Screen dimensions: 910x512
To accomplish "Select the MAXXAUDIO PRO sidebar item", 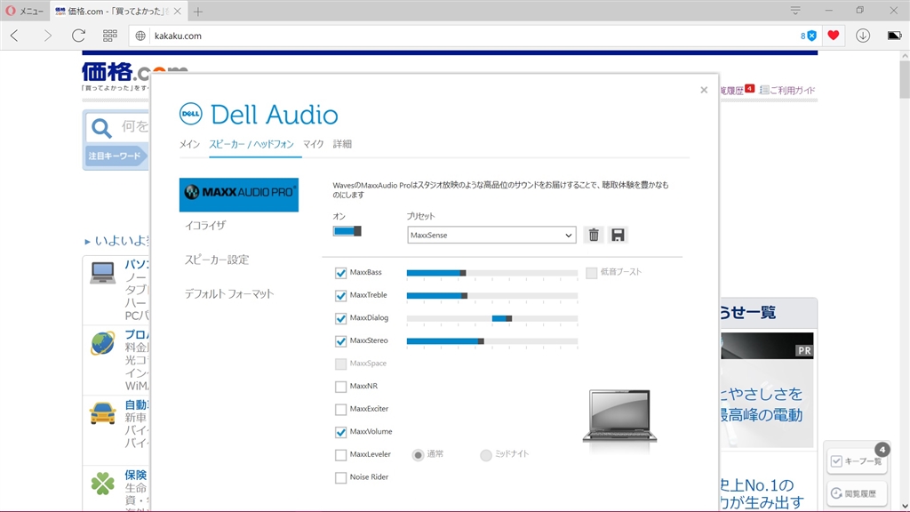I will click(238, 195).
